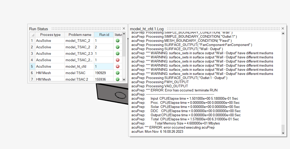Click the model_ht_cfd.1.Log panel title
Viewport: 290px width, 149px height.
(147, 29)
